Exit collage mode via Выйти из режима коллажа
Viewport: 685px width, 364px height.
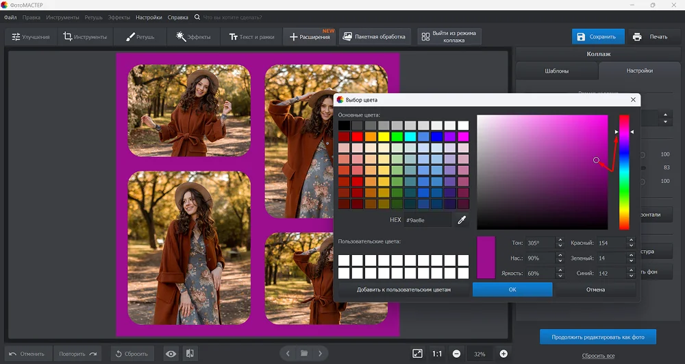pyautogui.click(x=449, y=37)
